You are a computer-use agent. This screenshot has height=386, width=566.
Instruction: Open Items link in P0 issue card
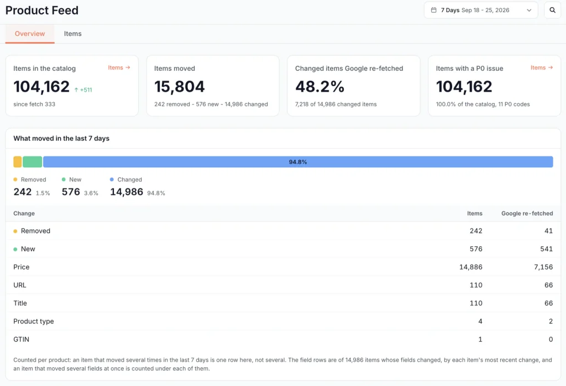(542, 67)
